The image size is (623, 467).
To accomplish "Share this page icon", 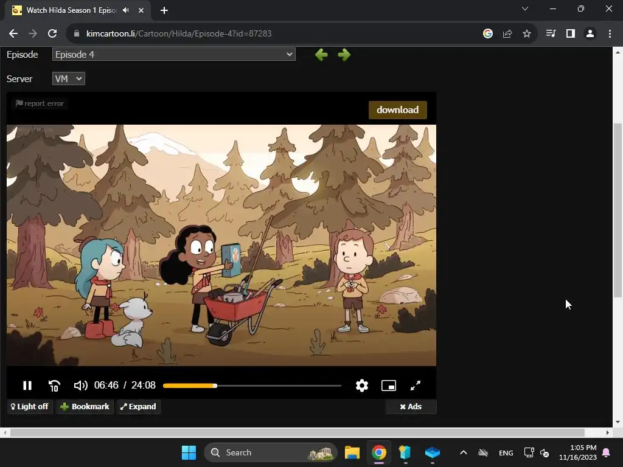I will (x=507, y=34).
